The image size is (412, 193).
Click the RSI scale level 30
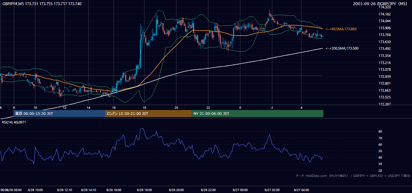(380, 164)
